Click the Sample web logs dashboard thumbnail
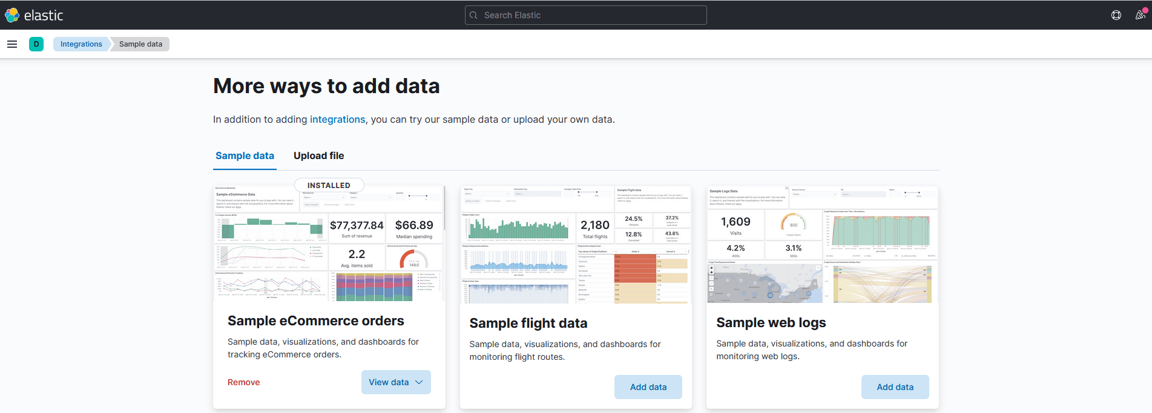Screen dimensions: 1152x413 coord(823,244)
